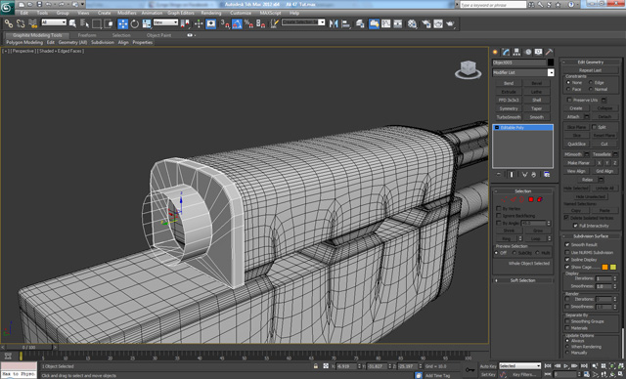The image size is (626, 379).
Task: Open the Hierarchy panel icon
Action: pos(517,52)
